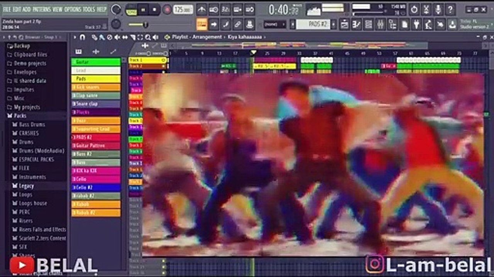
Task: Select the Guitar Pattren pattern
Action: click(96, 145)
